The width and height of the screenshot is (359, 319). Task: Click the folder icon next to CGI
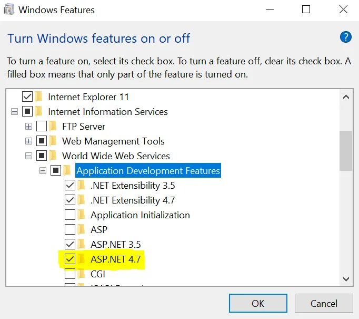[82, 274]
